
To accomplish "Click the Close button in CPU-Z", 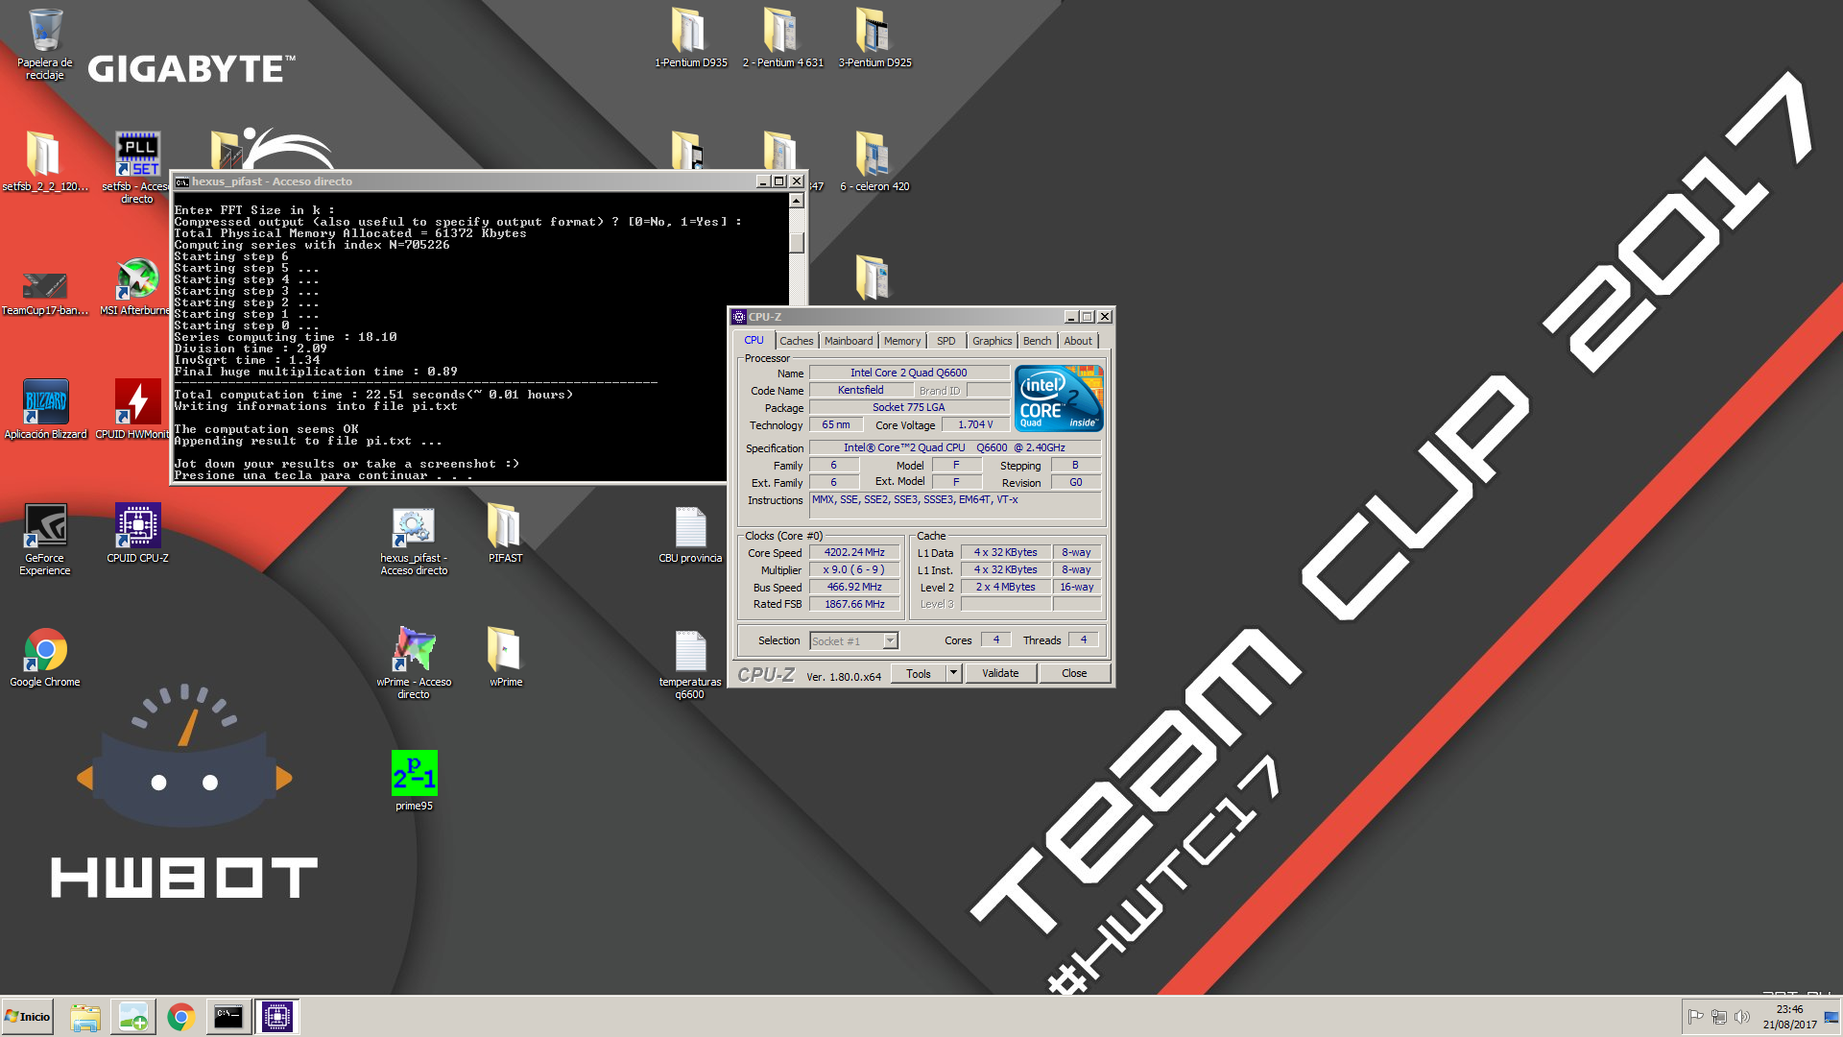I will (x=1074, y=674).
